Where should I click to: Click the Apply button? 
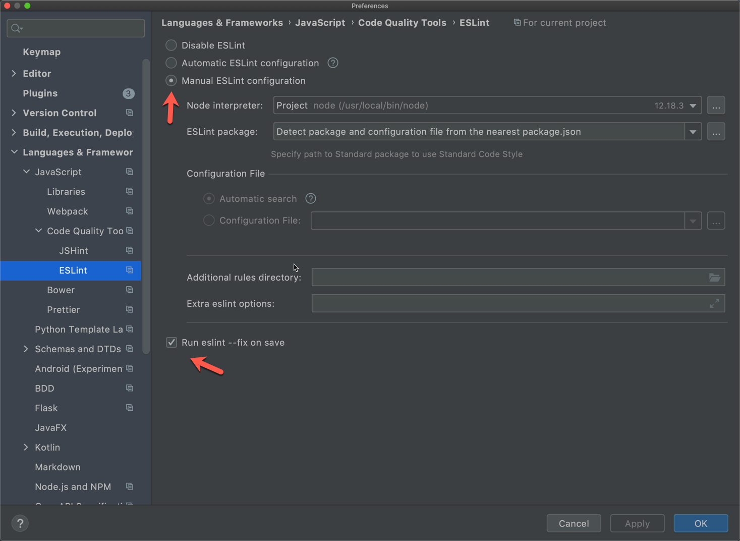click(x=638, y=524)
